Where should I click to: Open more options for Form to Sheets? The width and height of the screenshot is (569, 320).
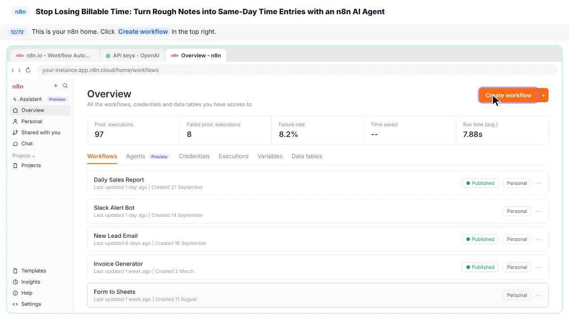pos(538,295)
